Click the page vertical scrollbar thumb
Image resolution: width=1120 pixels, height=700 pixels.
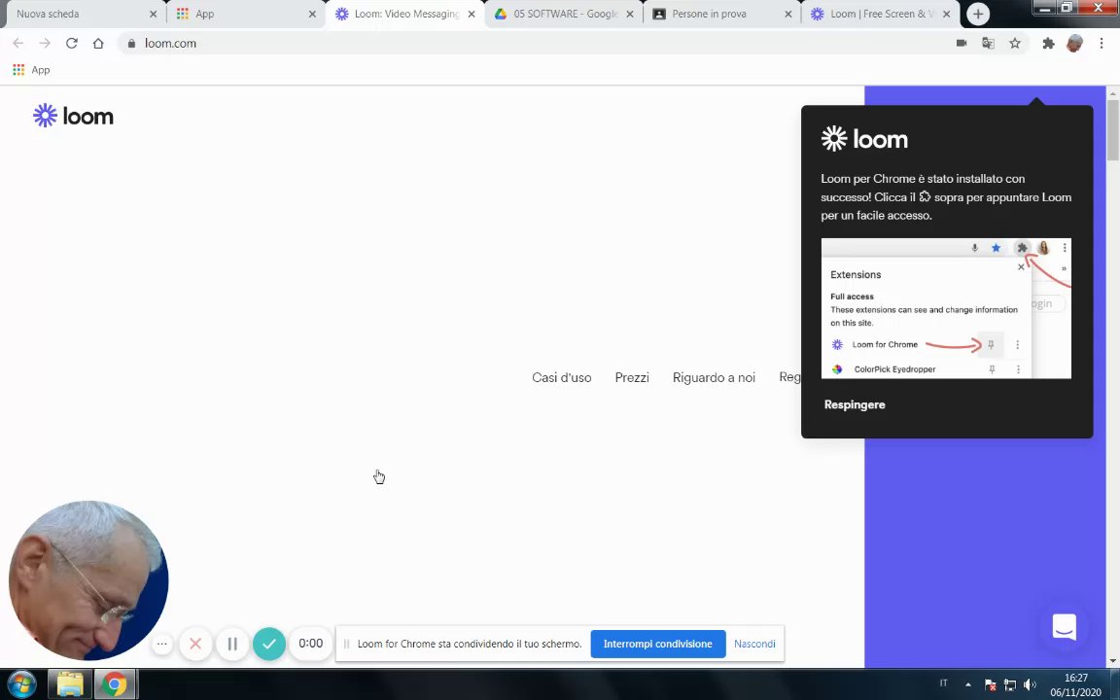[x=1113, y=130]
